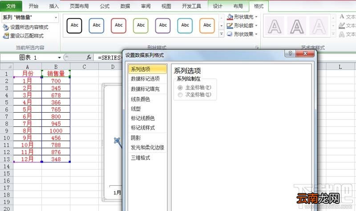
Task: Click the column C header
Action: pyautogui.click(x=84, y=66)
